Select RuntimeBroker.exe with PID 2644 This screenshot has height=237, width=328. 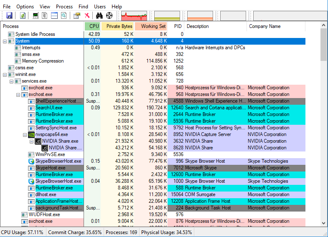coord(153,114)
